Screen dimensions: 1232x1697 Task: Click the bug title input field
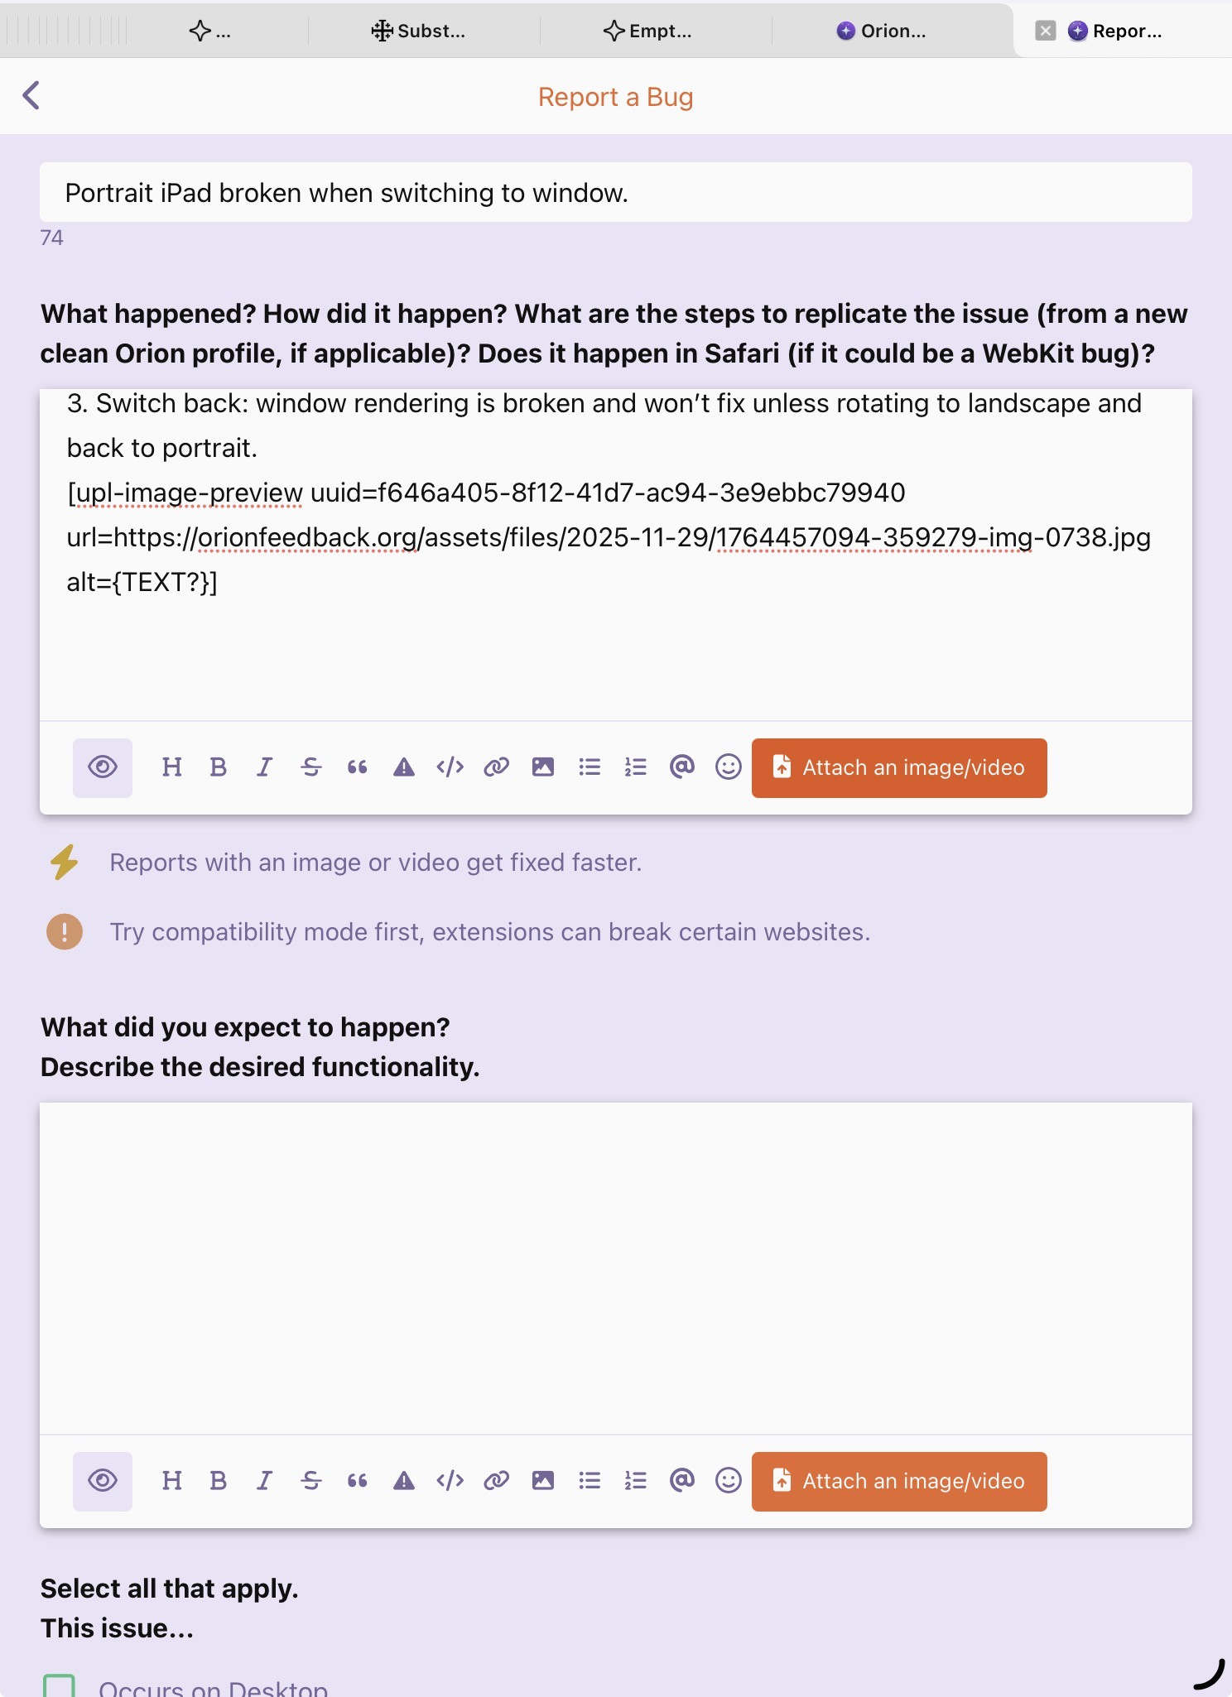pos(615,193)
